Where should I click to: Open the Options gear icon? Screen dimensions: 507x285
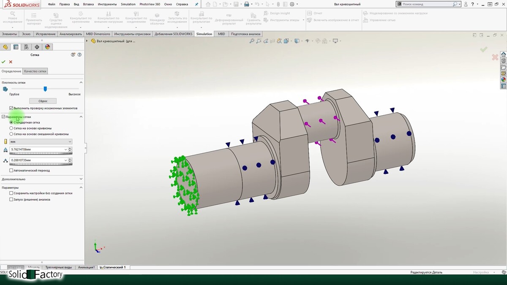click(x=292, y=4)
